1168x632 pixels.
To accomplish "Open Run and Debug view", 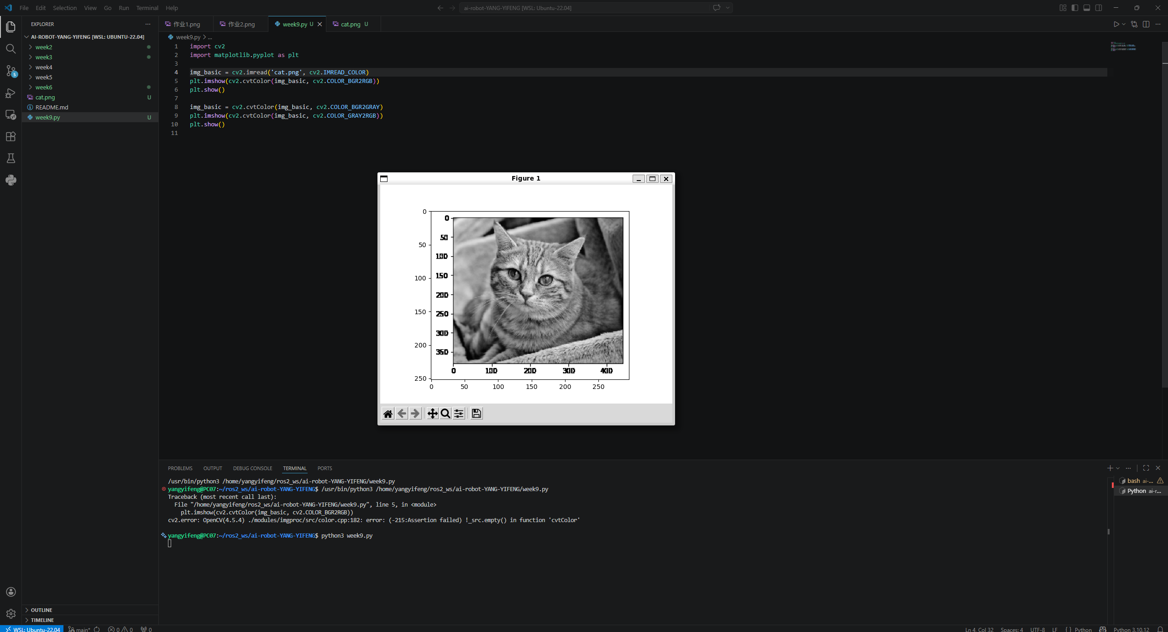I will (x=11, y=93).
